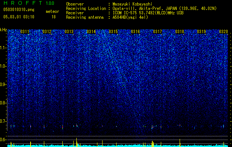This screenshot has width=232, height=147.
Task: Click the Receiver field label
Action: click(x=75, y=13)
